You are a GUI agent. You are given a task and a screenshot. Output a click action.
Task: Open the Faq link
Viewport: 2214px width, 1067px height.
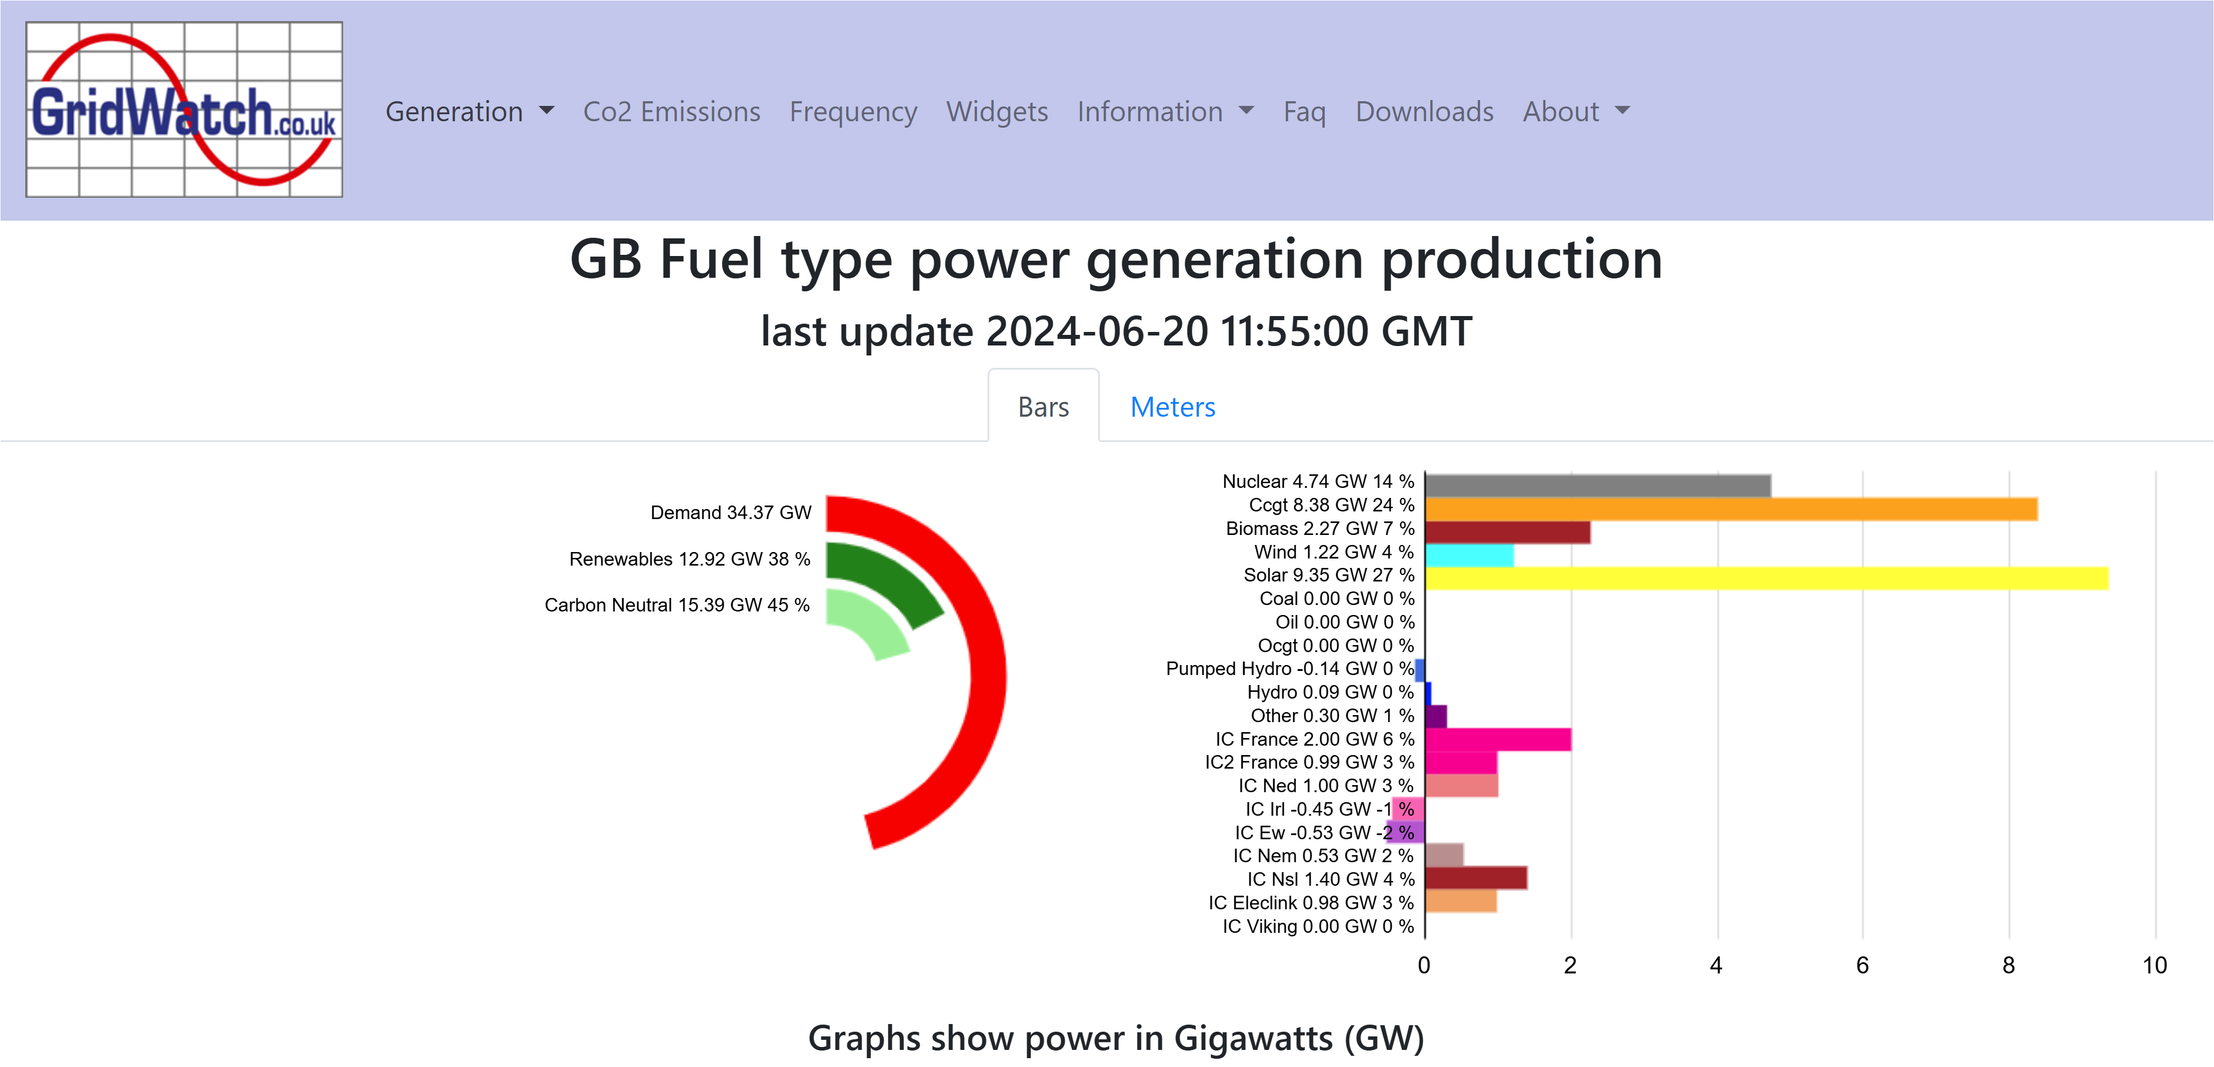[x=1304, y=112]
